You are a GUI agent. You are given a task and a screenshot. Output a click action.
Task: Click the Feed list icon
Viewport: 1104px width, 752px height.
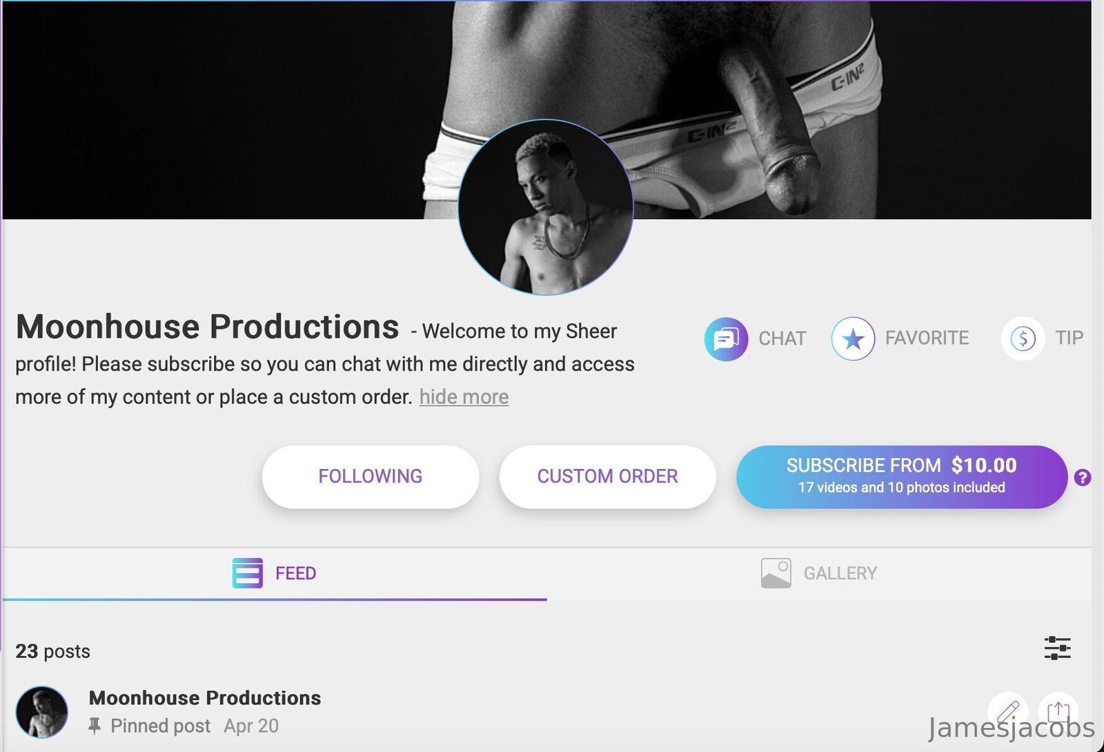tap(248, 573)
